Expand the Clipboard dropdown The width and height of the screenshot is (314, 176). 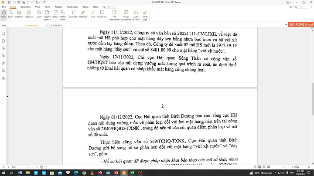pos(29,19)
